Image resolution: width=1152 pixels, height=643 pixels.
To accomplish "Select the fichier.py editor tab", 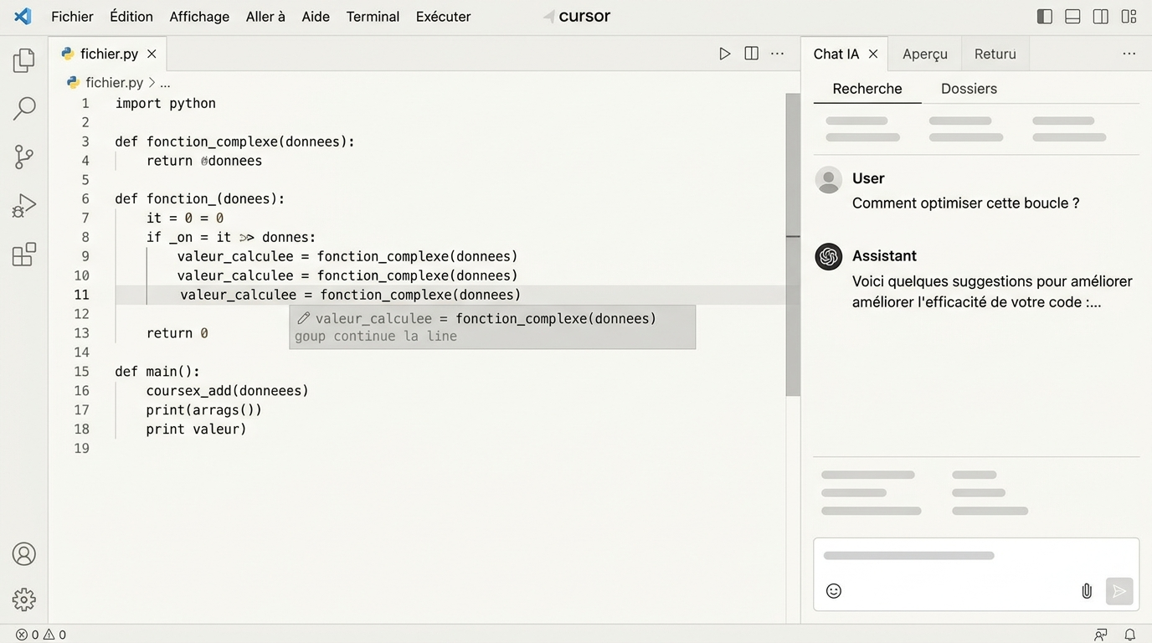I will [107, 54].
